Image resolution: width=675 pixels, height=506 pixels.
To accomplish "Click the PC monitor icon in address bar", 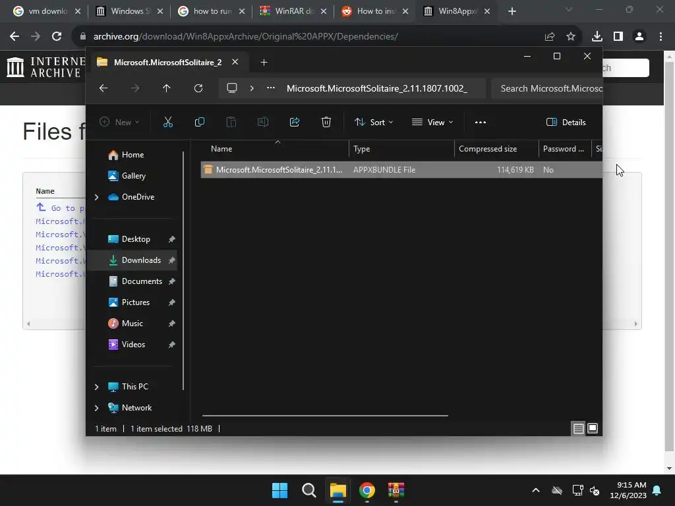I will pyautogui.click(x=232, y=88).
